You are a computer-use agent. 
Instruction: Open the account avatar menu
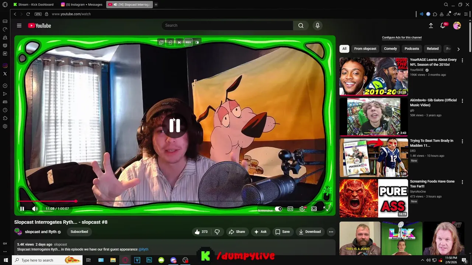coord(457,25)
